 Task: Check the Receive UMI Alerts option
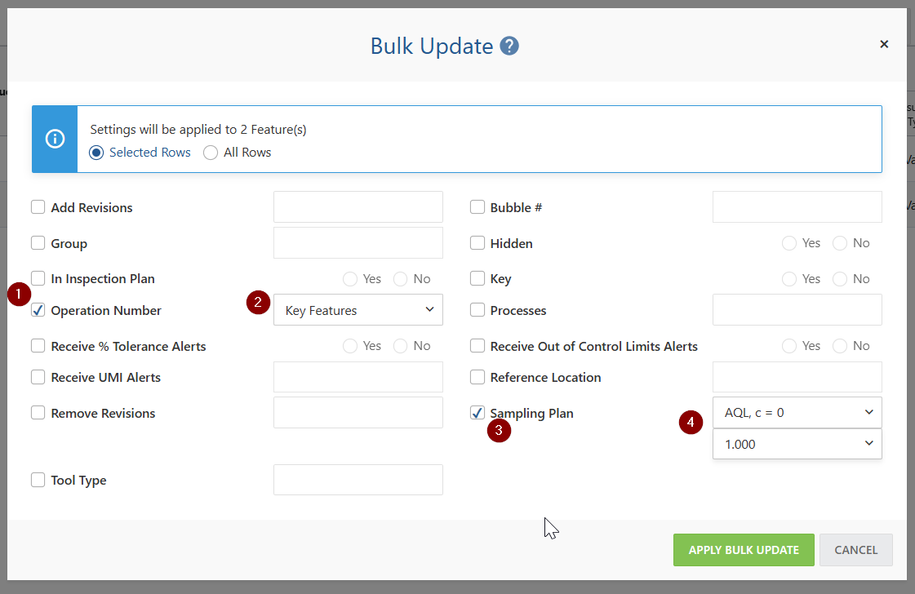pos(38,377)
